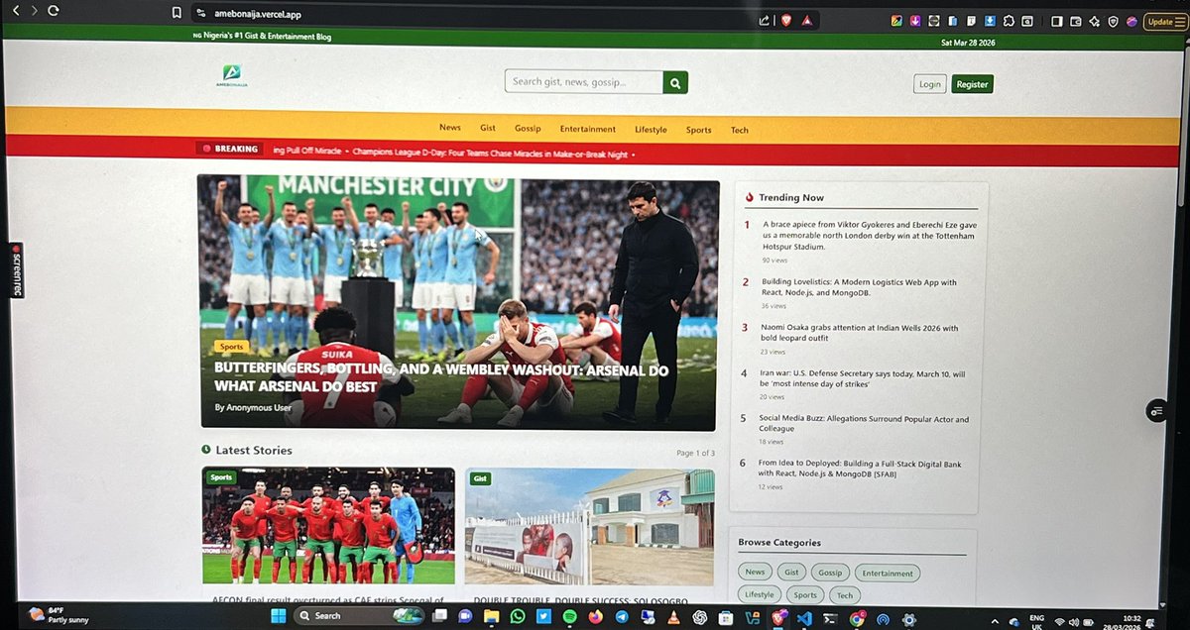The image size is (1190, 630).
Task: Click the Amebonaija site logo
Action: (x=234, y=76)
